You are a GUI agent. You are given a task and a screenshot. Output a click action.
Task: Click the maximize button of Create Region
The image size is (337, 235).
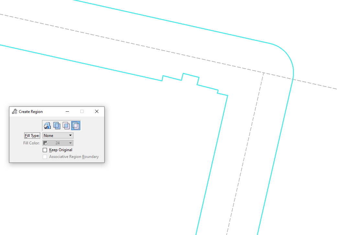point(82,112)
